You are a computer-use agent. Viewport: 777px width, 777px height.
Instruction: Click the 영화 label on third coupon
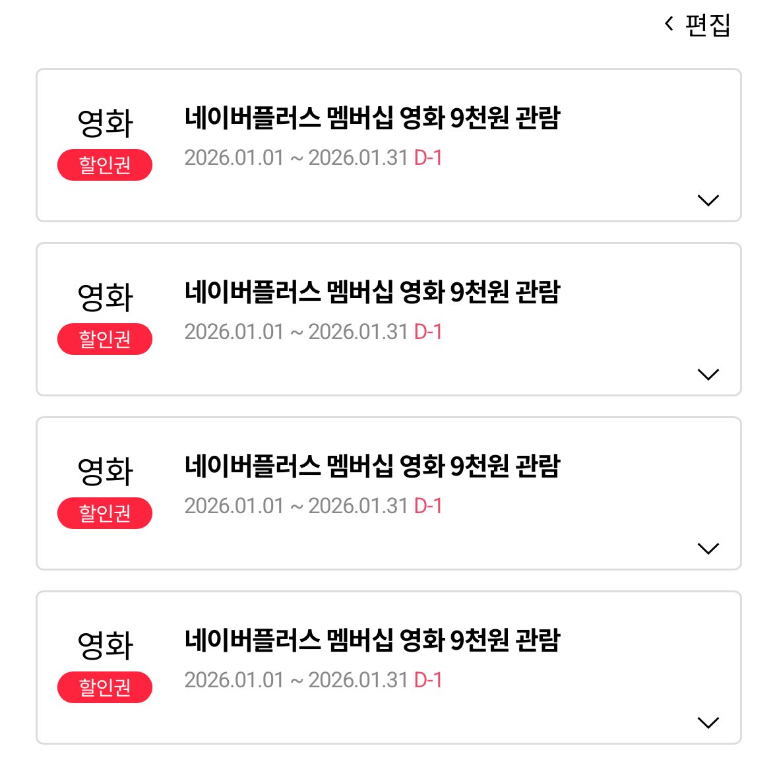pos(106,472)
